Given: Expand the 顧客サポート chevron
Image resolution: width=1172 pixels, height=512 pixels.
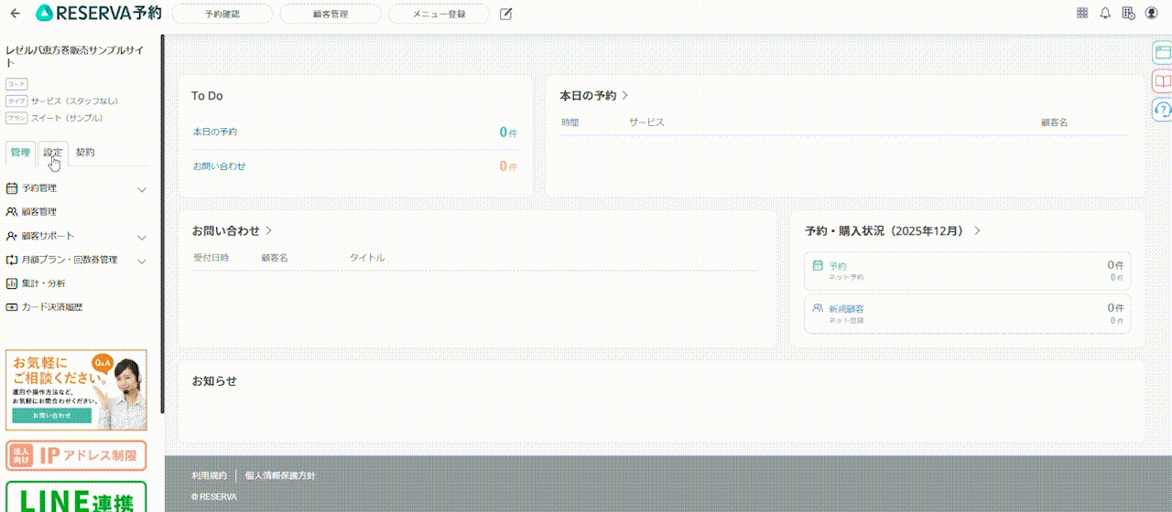Looking at the screenshot, I should (142, 237).
